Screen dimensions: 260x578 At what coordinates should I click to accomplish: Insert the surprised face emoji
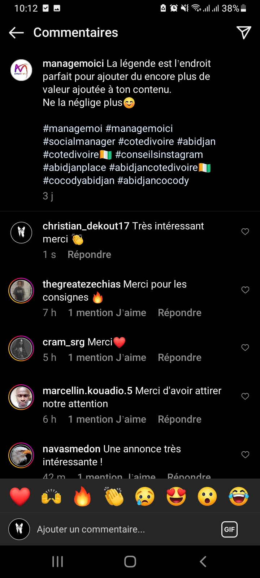[x=207, y=496]
